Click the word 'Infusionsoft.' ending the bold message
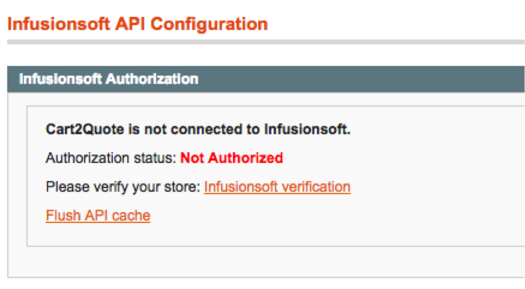 click(307, 129)
